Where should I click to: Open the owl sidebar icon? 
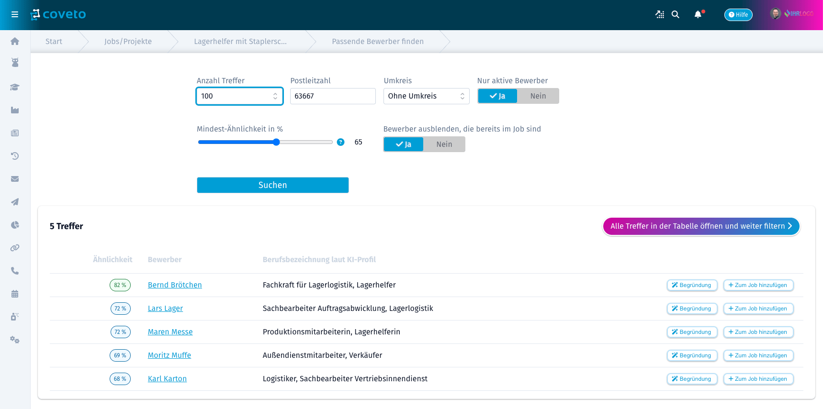[15, 62]
